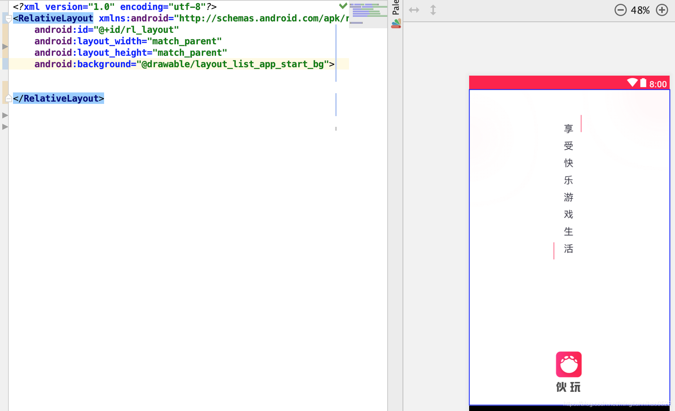This screenshot has height=411, width=675.
Task: Click the android:id rl_layout attribute
Action: pos(107,30)
